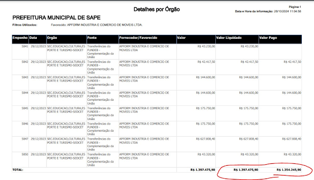Click total Valor Pago R$ 1.354.245,90
Screen dimensions: 314x180
289,170
